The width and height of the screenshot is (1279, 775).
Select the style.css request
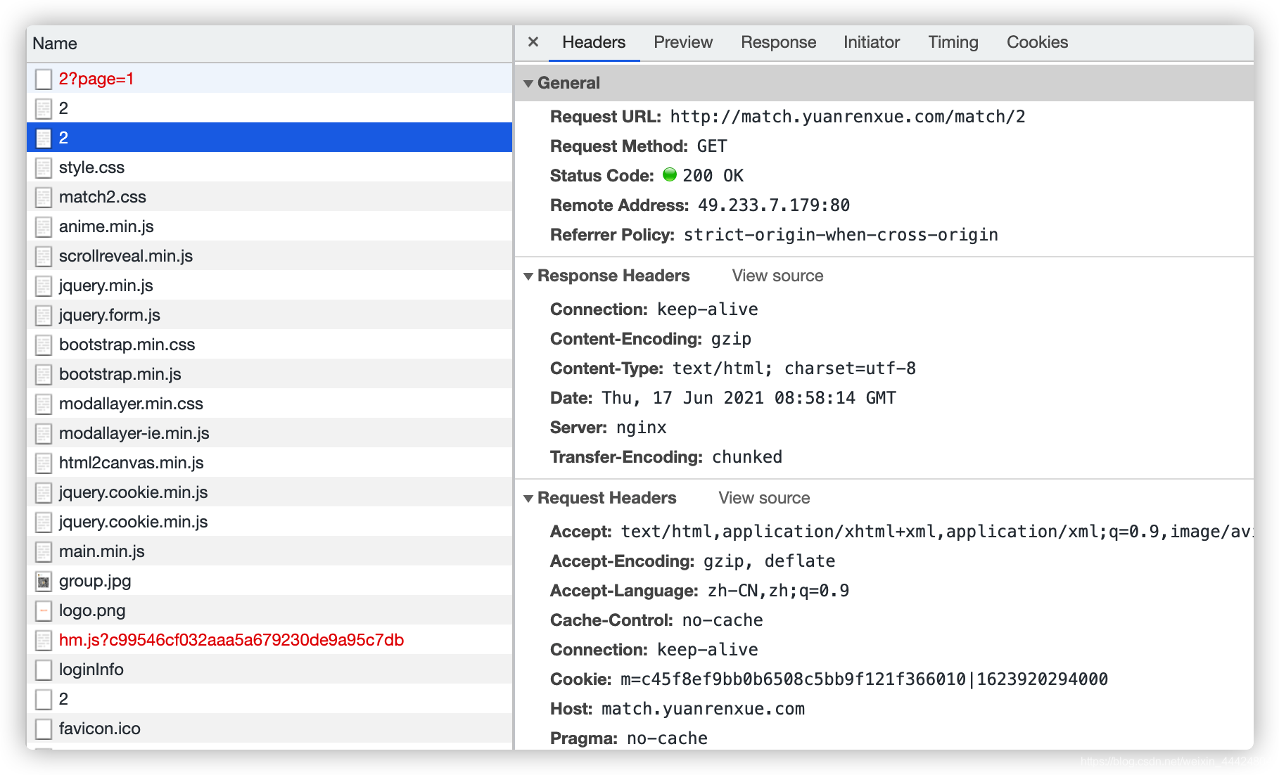click(x=269, y=167)
